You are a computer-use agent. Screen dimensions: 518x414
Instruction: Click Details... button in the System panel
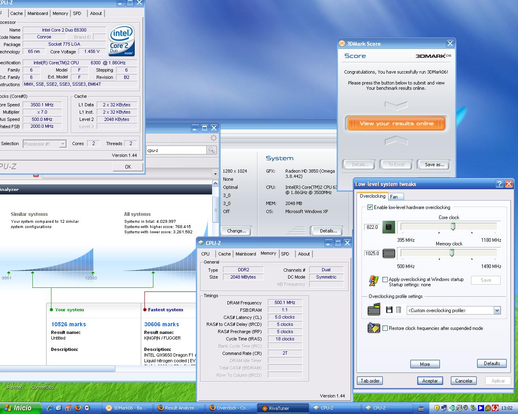pyautogui.click(x=328, y=231)
